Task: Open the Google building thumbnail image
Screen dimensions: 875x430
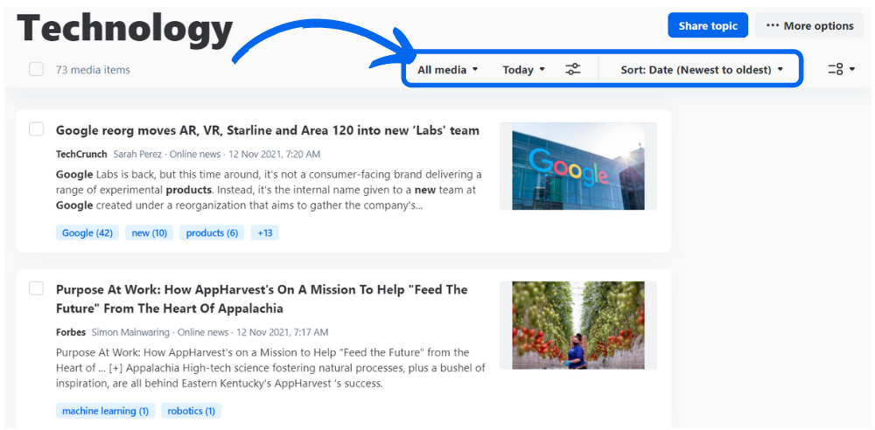Action: [578, 166]
